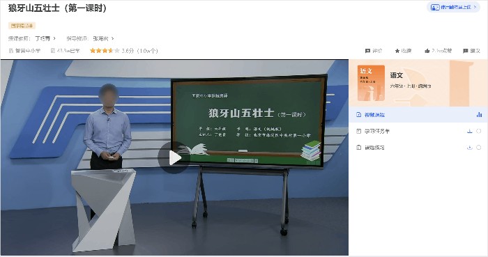Screen dimensions: 488x257
Task: Click the 评价 speech bubble icon
Action: pos(367,51)
